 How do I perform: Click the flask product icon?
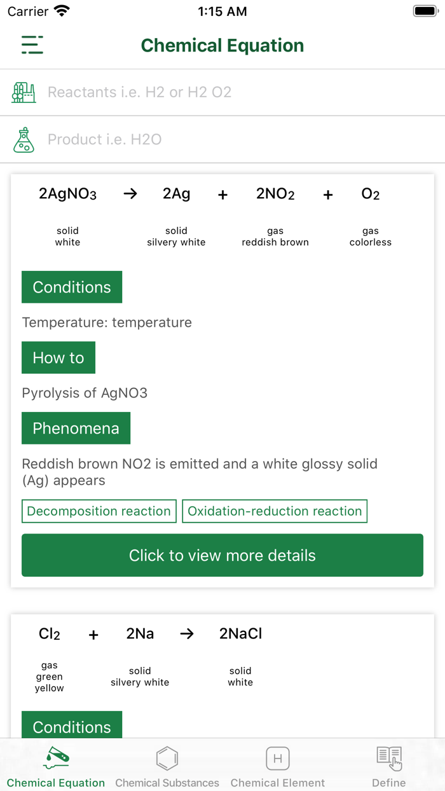coord(24,139)
